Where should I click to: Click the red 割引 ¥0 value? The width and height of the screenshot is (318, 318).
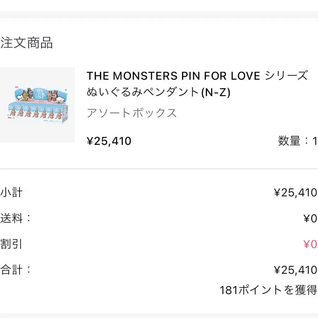point(310,244)
